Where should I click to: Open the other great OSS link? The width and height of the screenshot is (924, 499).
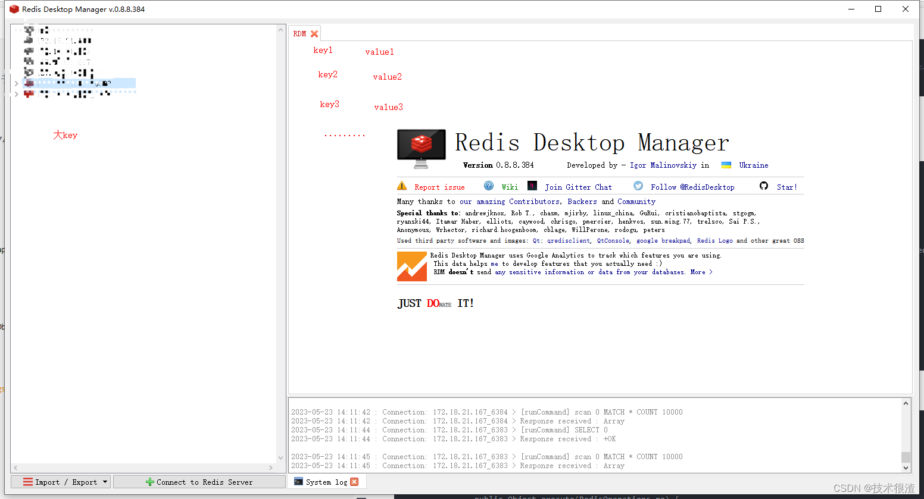click(x=777, y=241)
